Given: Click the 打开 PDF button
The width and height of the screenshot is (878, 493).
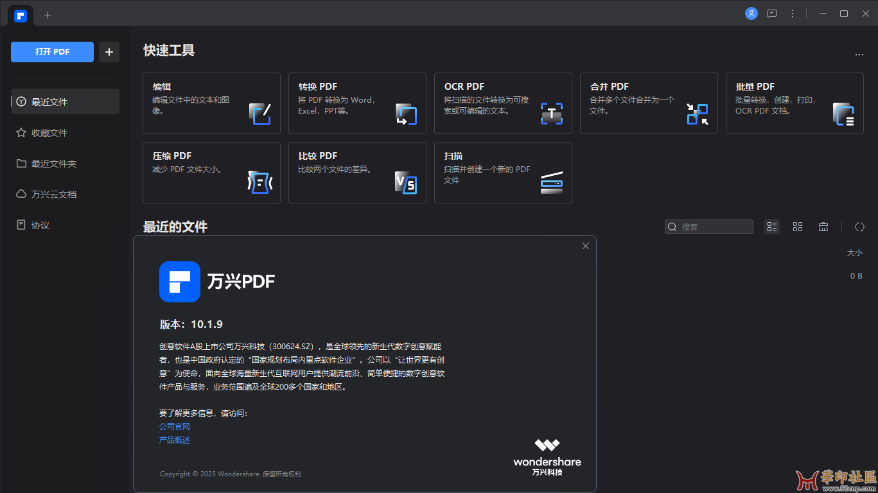Looking at the screenshot, I should tap(52, 52).
